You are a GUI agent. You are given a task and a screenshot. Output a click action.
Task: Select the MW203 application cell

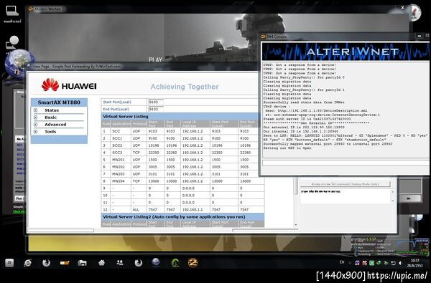click(x=121, y=174)
